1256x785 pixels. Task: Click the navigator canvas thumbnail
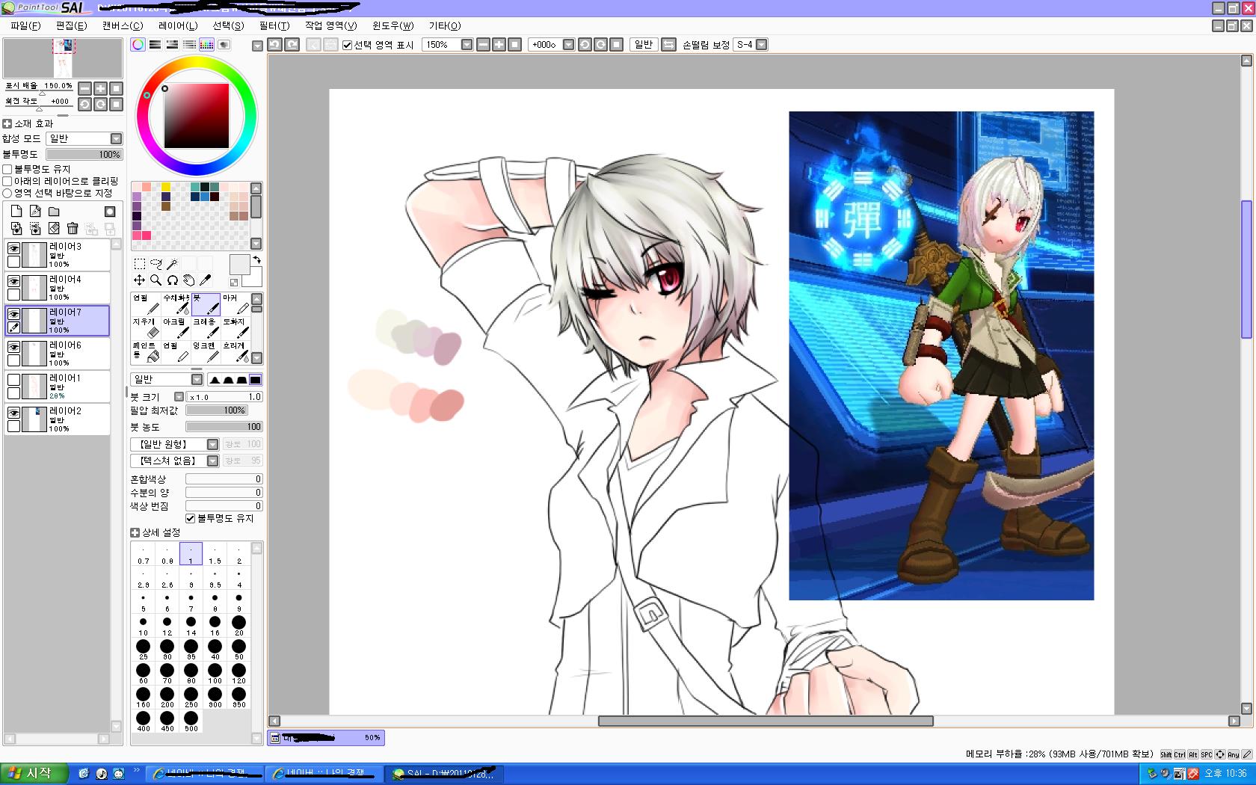pyautogui.click(x=63, y=58)
